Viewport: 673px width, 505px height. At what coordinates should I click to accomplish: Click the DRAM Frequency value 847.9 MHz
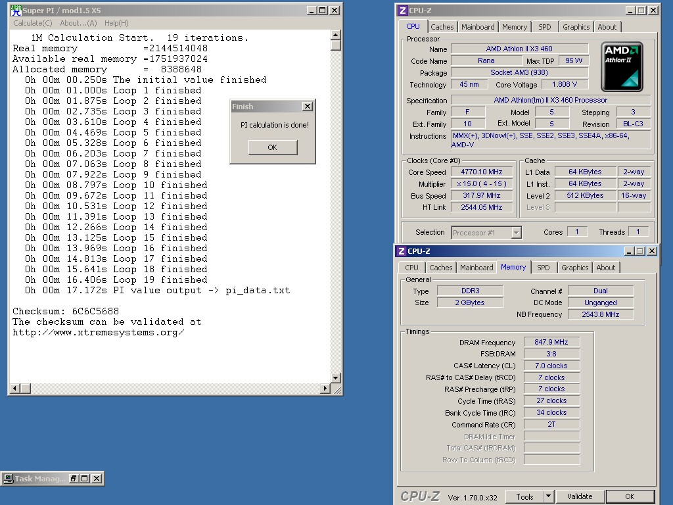pos(551,342)
